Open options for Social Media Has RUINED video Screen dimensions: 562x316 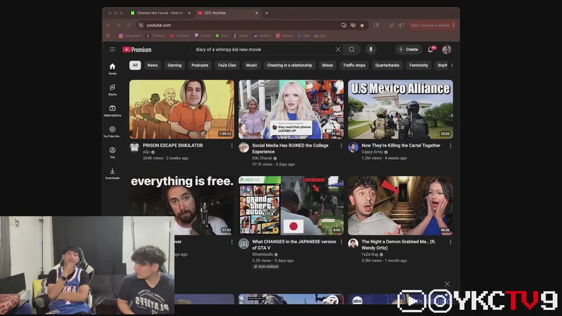coord(341,146)
